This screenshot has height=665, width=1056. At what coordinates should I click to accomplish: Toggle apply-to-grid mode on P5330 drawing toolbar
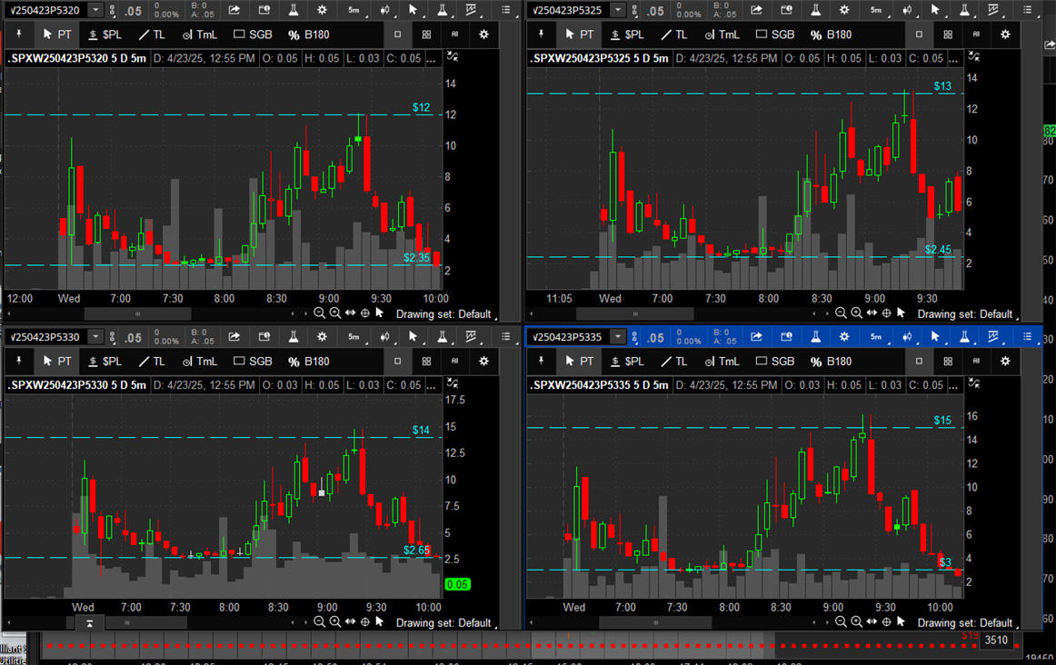[426, 362]
